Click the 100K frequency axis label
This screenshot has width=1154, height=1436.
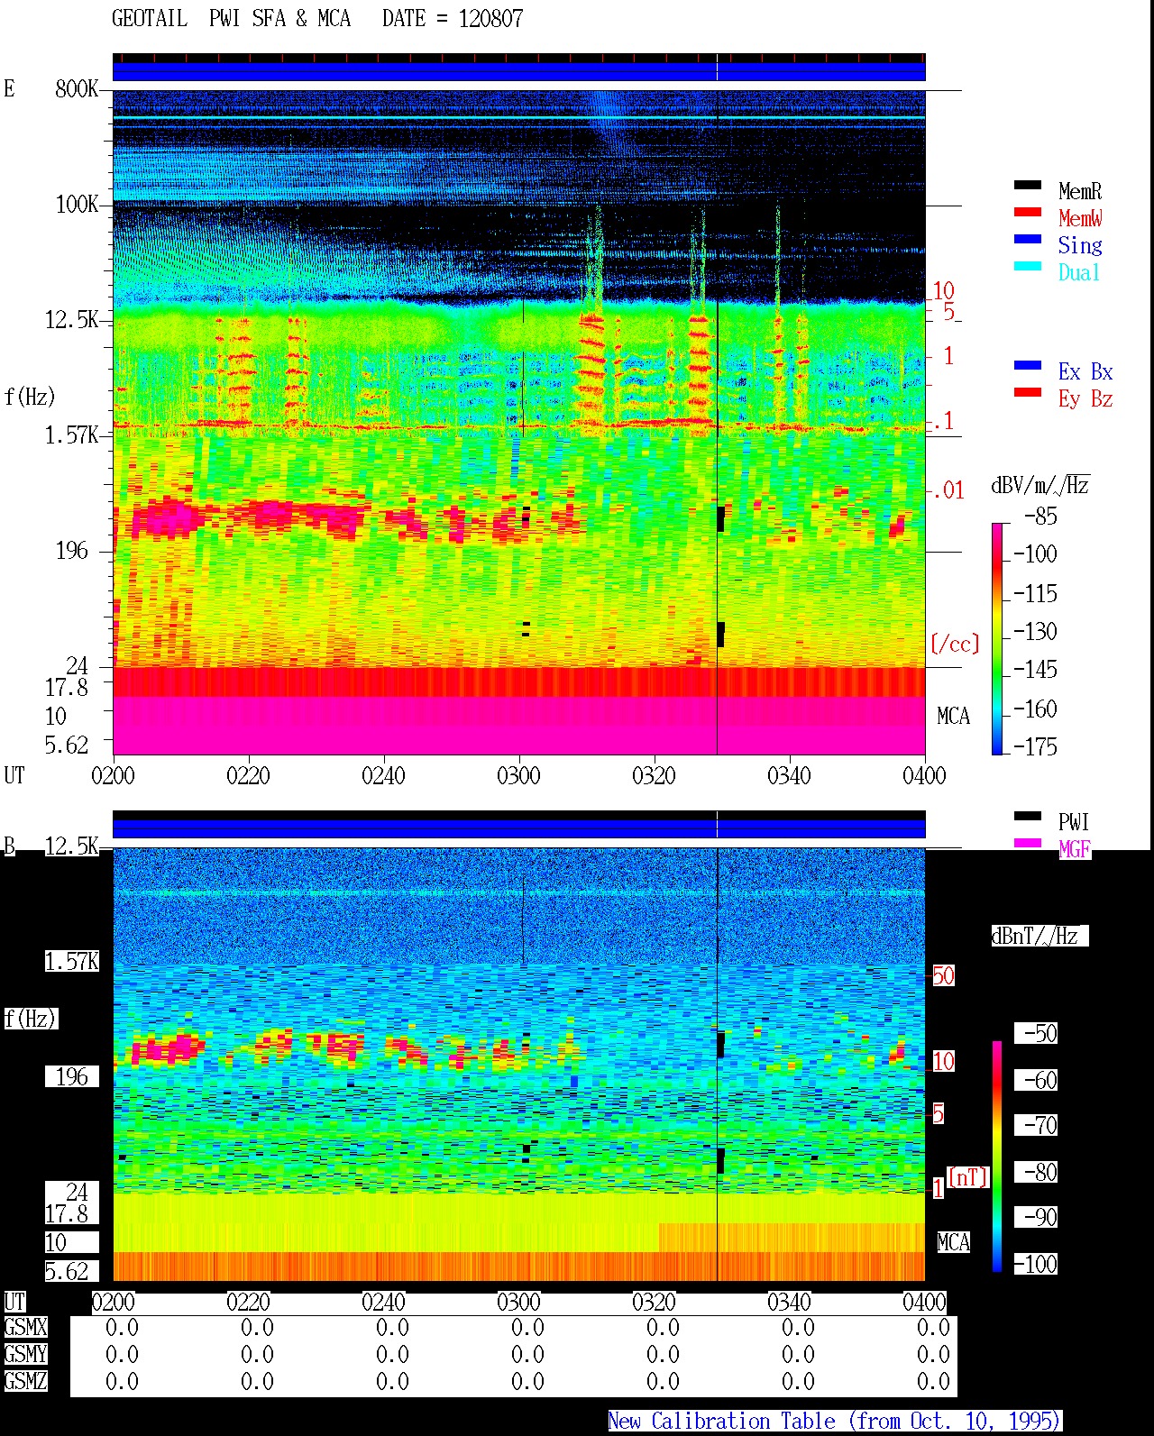[x=77, y=205]
